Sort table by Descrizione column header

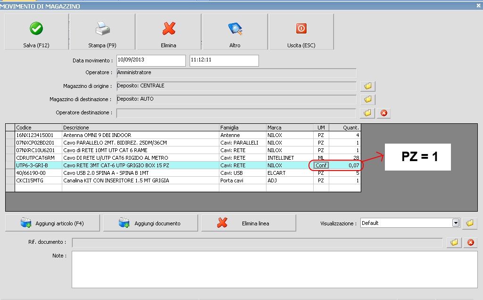(141, 128)
